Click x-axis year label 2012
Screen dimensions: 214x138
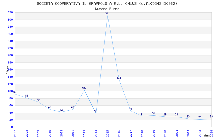coord(73,133)
